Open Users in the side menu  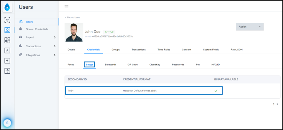29,22
